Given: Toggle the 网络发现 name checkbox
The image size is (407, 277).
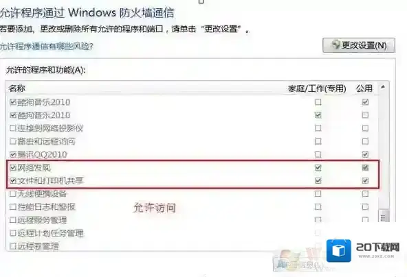Looking at the screenshot, I should [12, 168].
